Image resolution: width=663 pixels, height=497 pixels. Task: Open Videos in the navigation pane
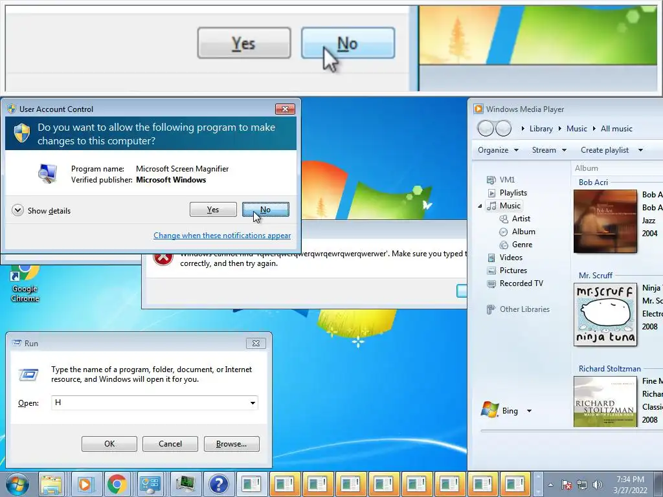click(505, 258)
